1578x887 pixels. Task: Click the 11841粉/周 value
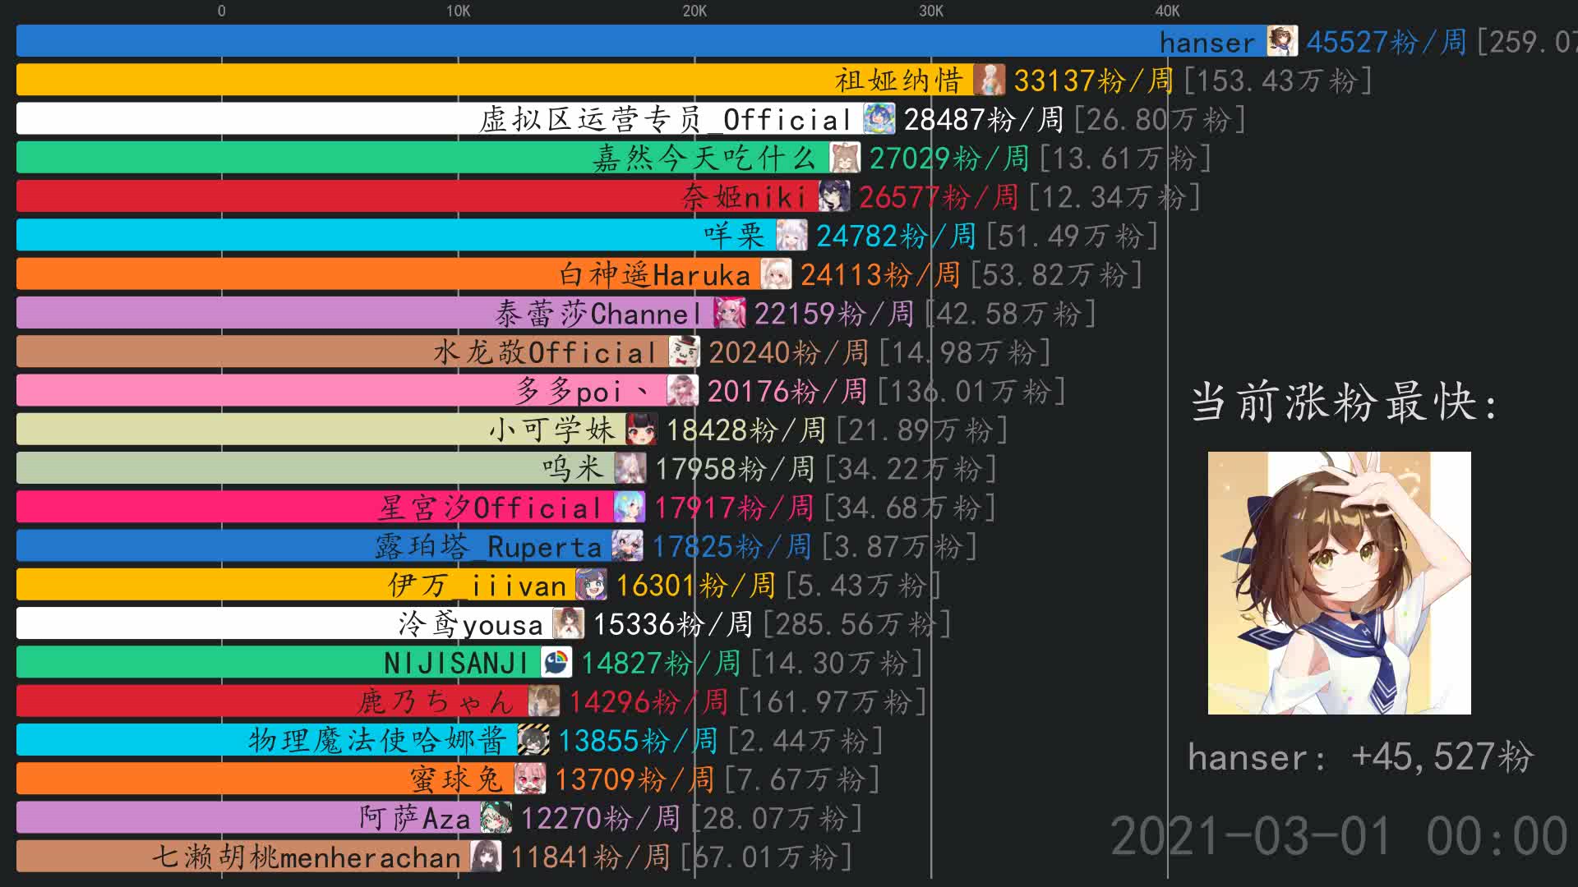[590, 857]
